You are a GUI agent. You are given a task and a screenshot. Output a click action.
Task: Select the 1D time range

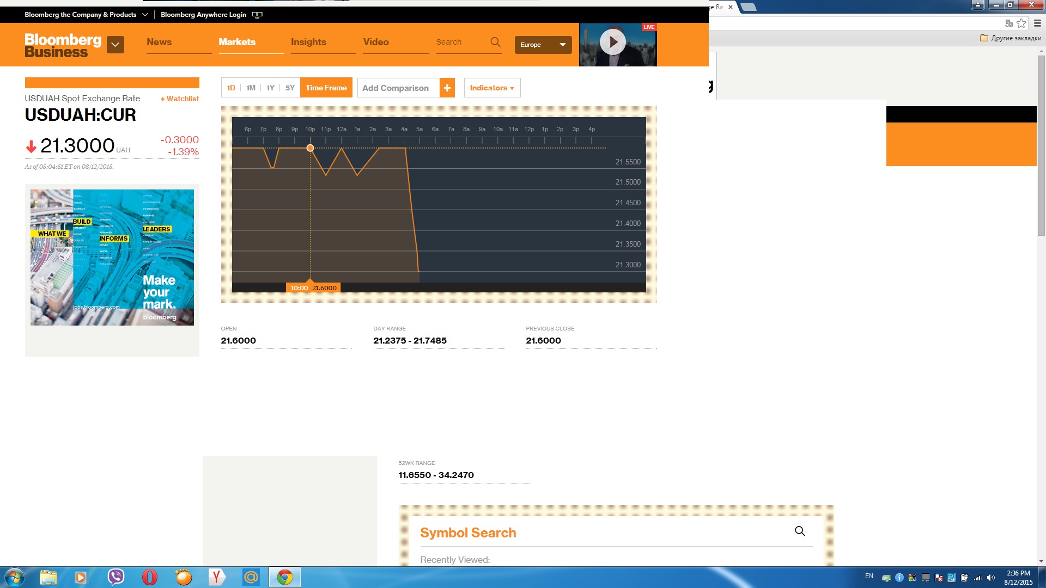(231, 88)
